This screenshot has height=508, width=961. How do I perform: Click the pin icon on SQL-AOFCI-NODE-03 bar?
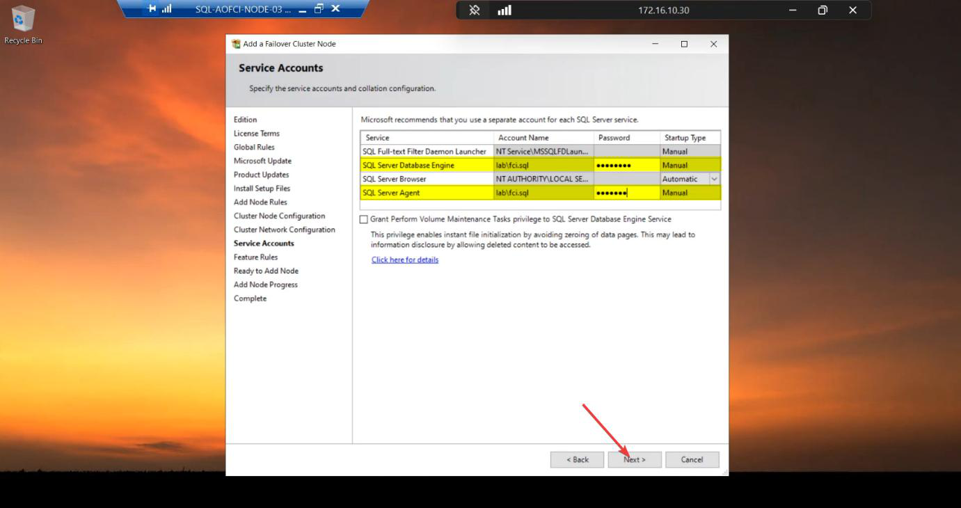(x=152, y=9)
